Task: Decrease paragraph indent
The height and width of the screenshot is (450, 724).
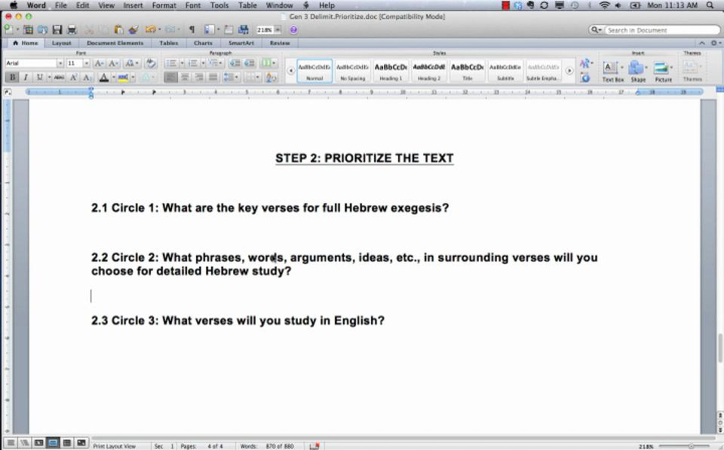Action: tap(235, 63)
